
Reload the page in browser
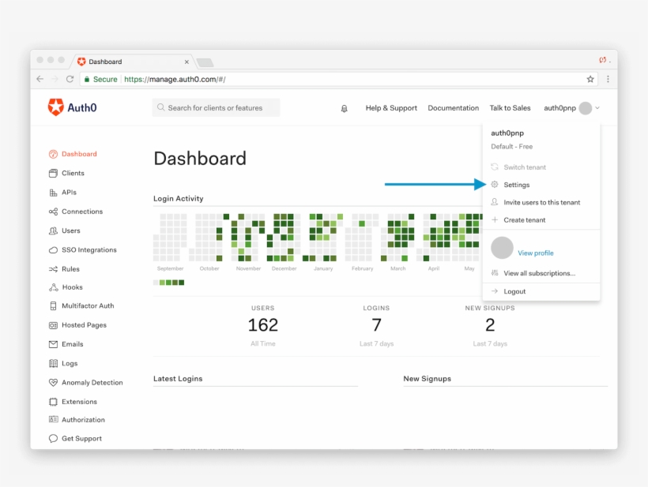pos(70,79)
